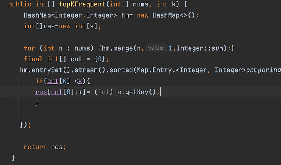Click the 'for (int n : nums)' loop header
Image resolution: width=281 pixels, height=165 pixels.
[58, 48]
